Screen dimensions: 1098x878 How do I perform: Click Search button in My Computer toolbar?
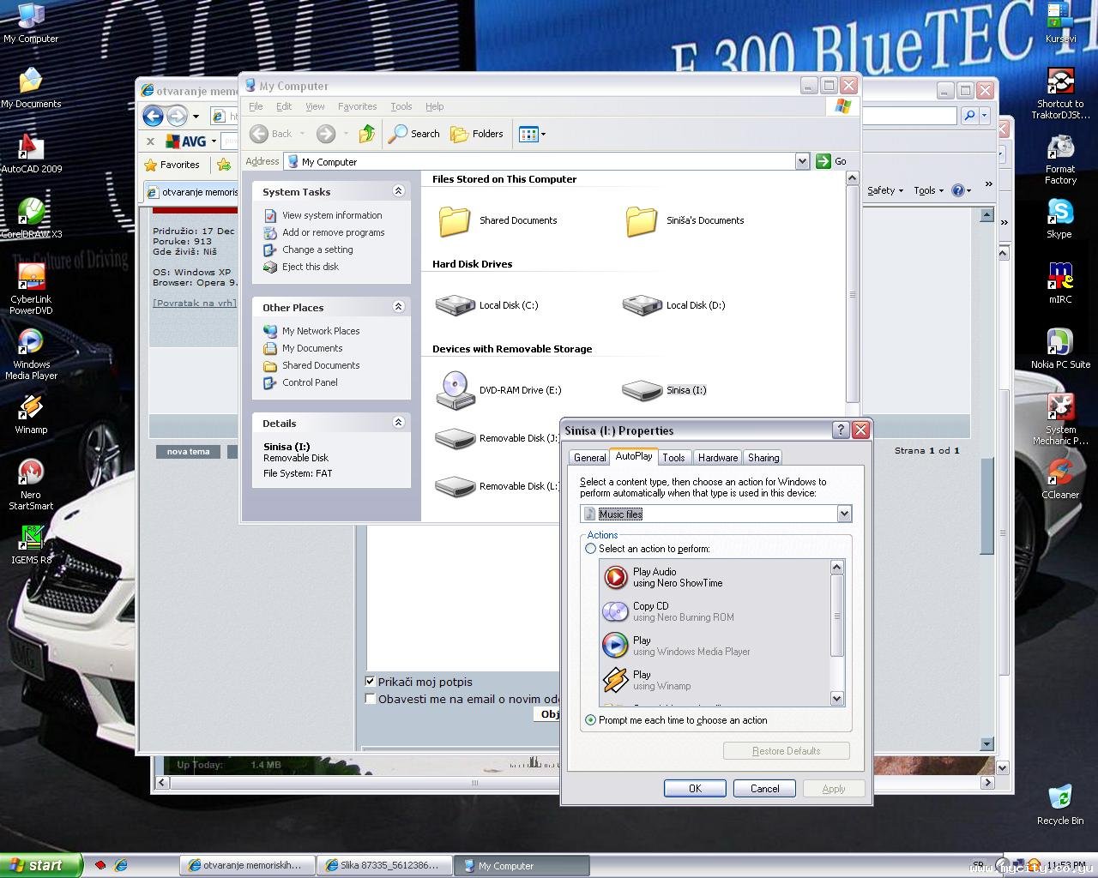coord(414,134)
